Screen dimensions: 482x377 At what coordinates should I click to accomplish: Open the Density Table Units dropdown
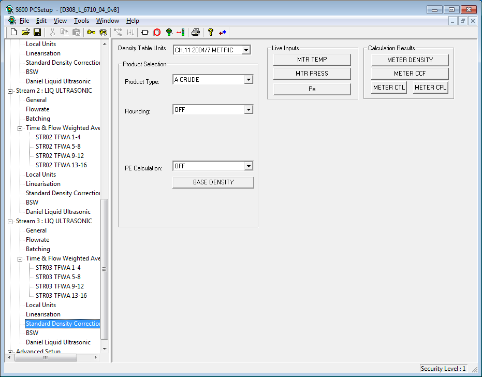(246, 50)
